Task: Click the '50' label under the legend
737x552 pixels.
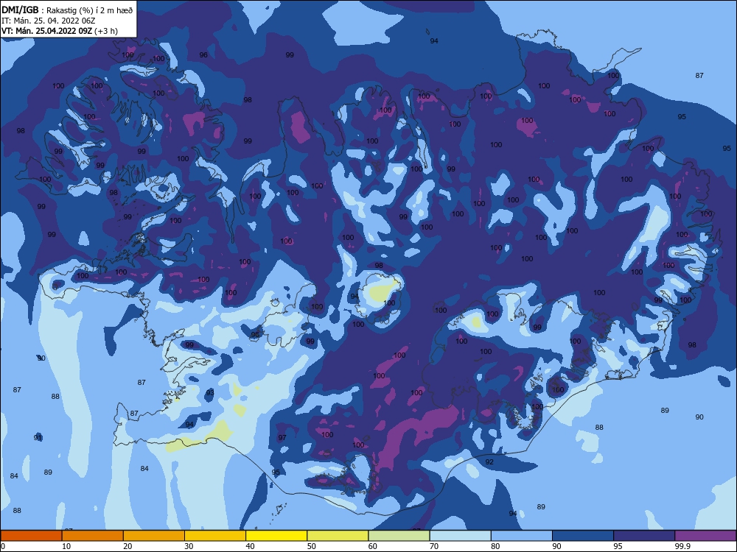Action: [x=312, y=546]
